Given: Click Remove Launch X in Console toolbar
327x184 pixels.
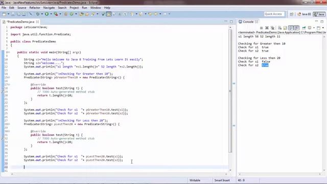Looking at the screenshot, I should (267, 28).
